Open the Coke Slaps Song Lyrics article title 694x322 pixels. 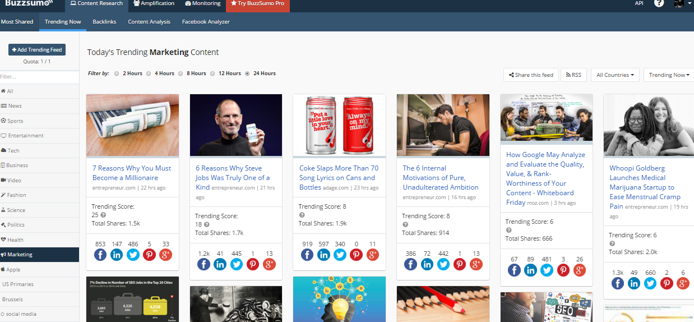[x=339, y=177]
